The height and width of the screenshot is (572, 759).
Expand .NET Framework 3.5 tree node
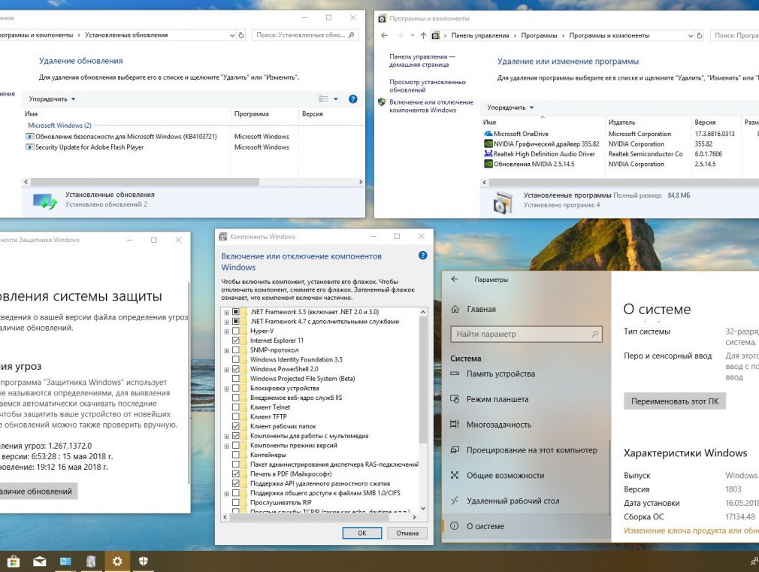pos(226,313)
